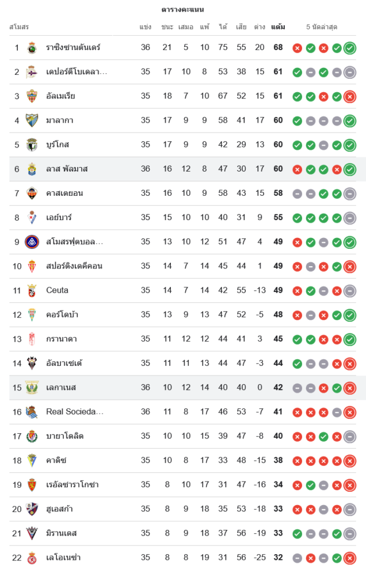The height and width of the screenshot is (576, 366).
Task: Click the Málaga club crest
Action: coord(32,120)
